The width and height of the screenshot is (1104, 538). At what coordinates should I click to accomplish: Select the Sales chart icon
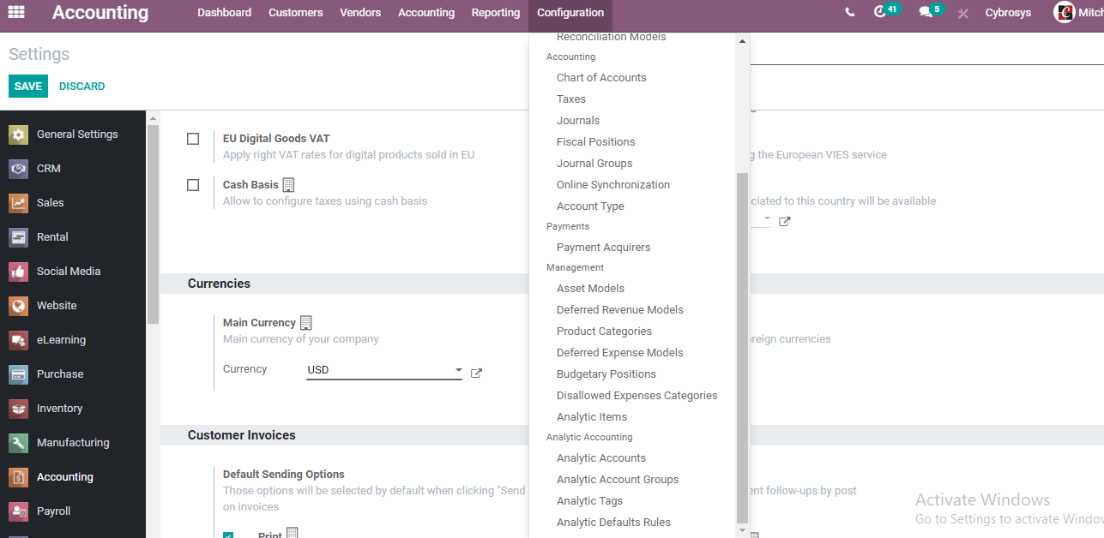click(19, 203)
